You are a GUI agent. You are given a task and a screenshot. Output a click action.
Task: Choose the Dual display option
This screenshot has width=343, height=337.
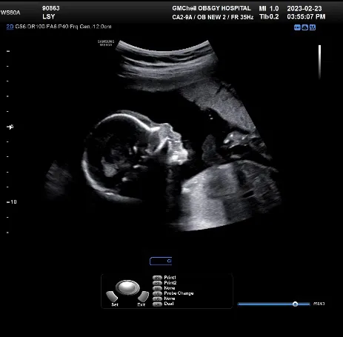coord(169,304)
